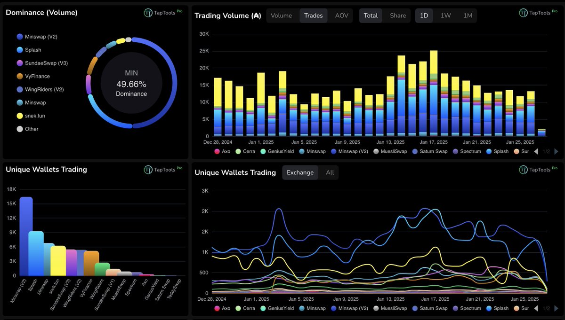Hide MuesliSwap line in Unique Wallets legend
The image size is (565, 320).
[x=390, y=308]
